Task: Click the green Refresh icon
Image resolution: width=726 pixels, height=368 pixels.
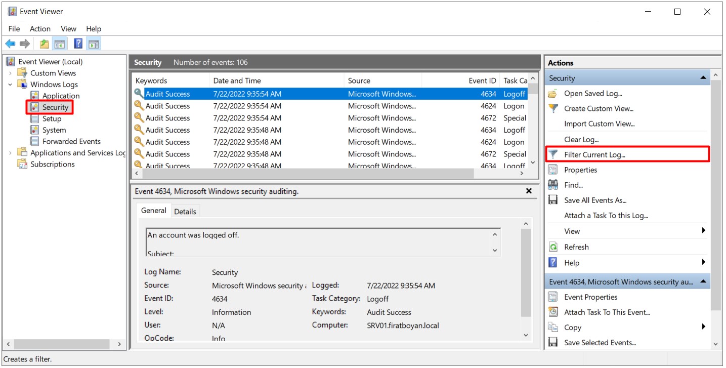Action: 553,247
